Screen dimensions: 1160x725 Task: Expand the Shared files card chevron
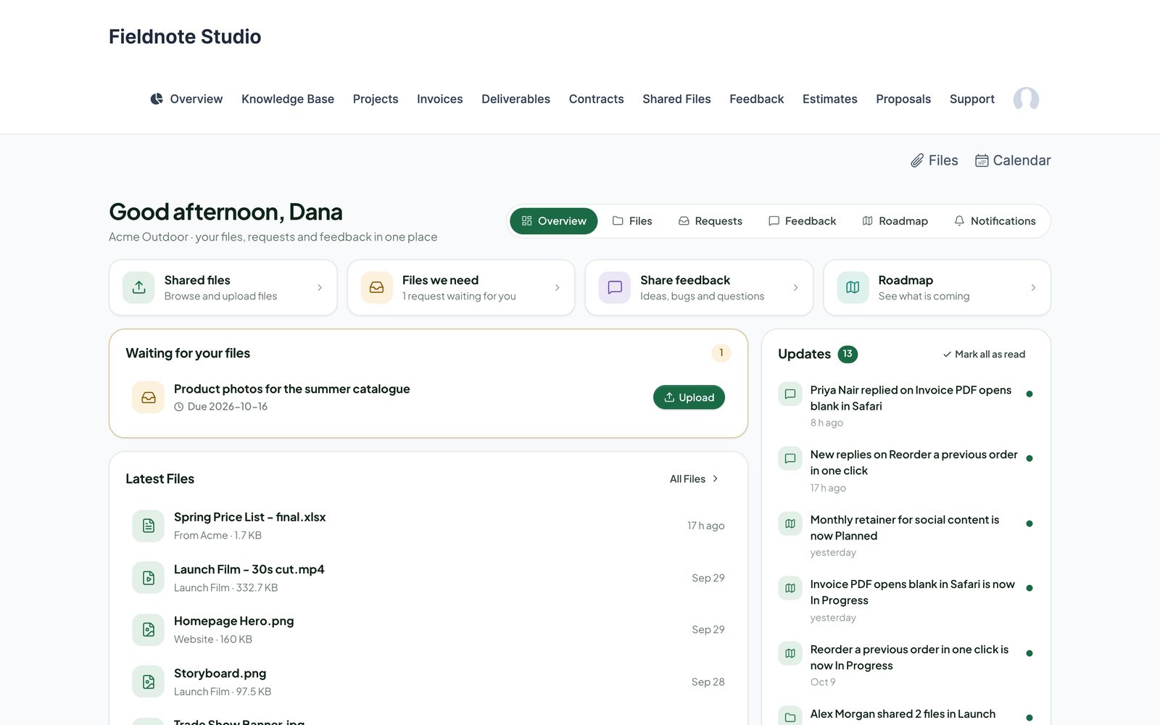coord(320,288)
